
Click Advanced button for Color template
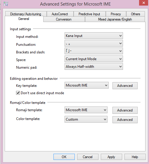[x=125, y=120]
